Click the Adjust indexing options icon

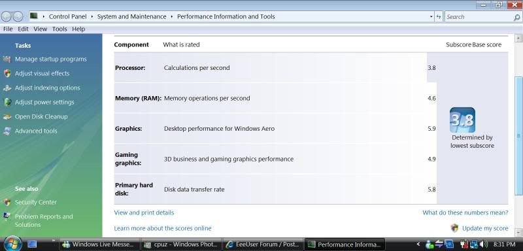click(x=7, y=88)
